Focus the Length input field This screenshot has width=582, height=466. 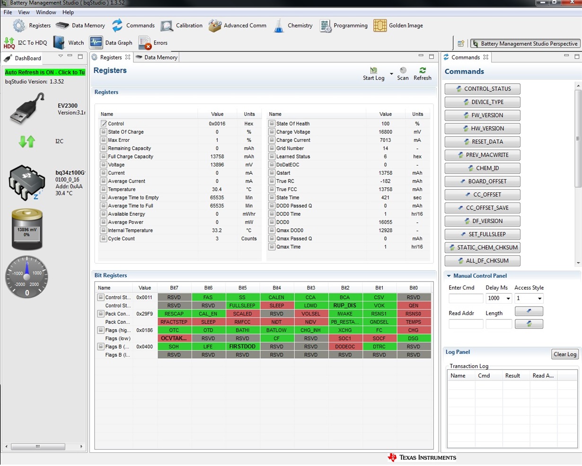coord(499,324)
